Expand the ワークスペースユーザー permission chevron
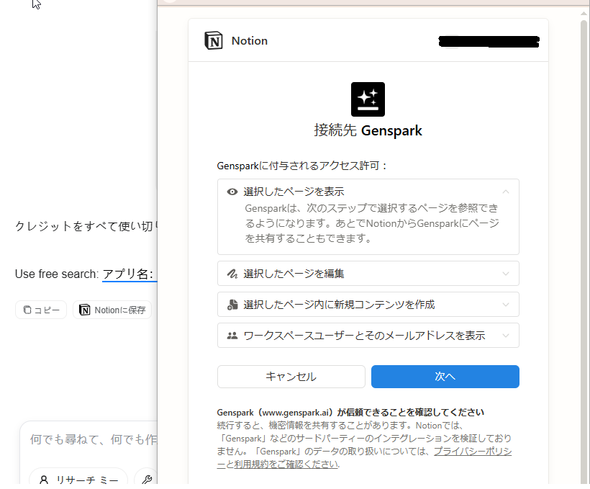This screenshot has width=590, height=489. coord(506,336)
